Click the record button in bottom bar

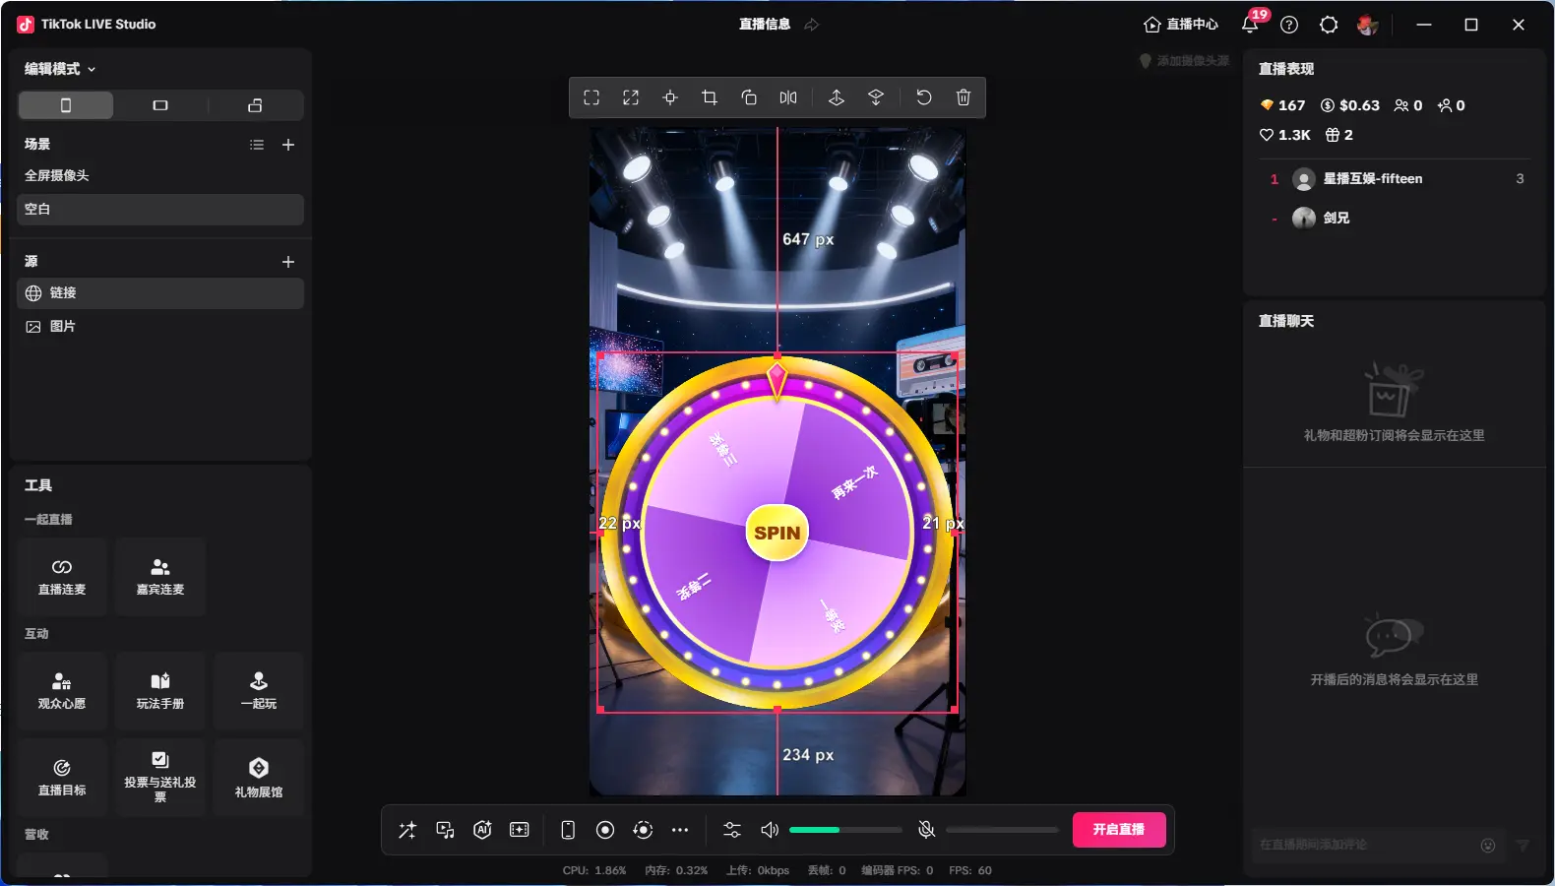point(605,830)
